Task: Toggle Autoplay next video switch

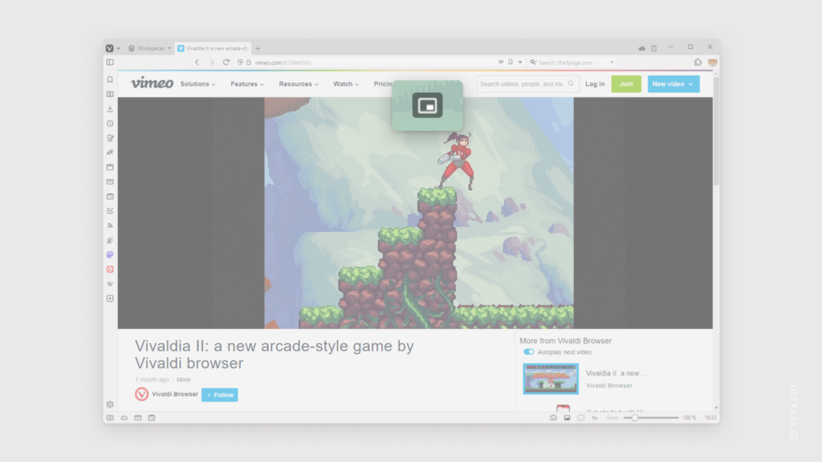Action: [x=528, y=352]
